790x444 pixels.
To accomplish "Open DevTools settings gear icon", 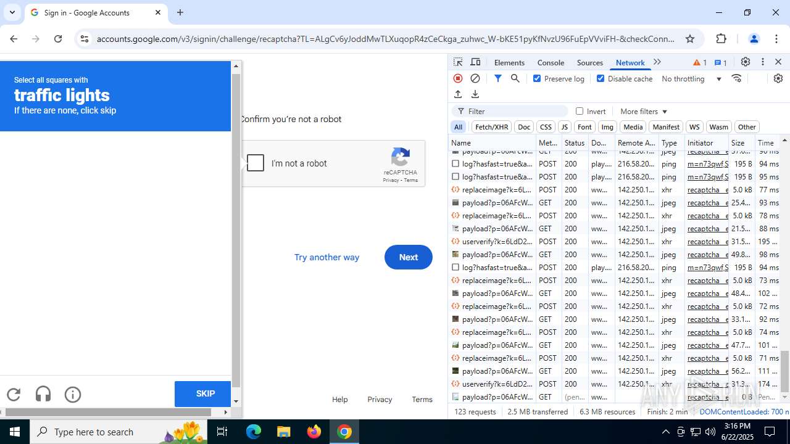I will click(x=746, y=62).
